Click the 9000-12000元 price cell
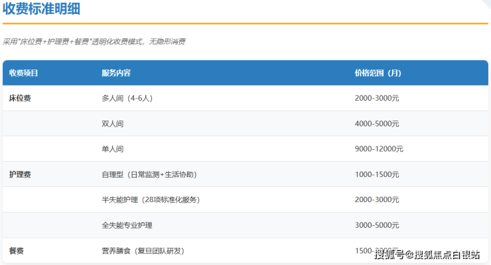This screenshot has height=265, width=491. pyautogui.click(x=379, y=149)
